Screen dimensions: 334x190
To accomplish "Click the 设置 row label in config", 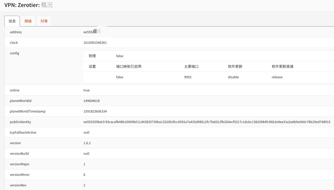I will pyautogui.click(x=92, y=66).
